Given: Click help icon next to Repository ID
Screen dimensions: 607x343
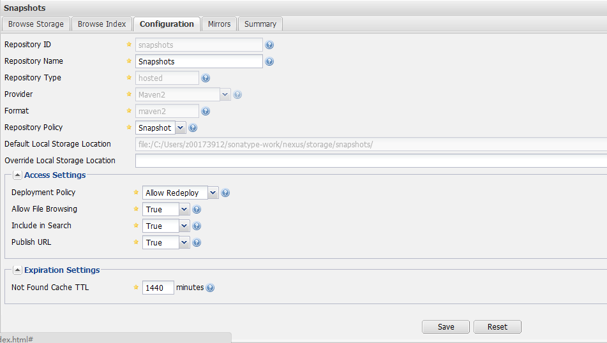Looking at the screenshot, I should tap(269, 45).
